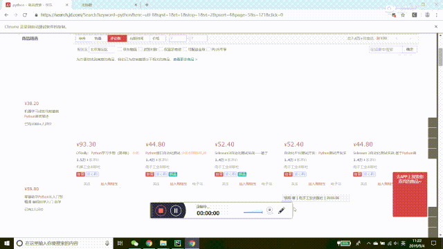Screen dimensions: 443x249
Task: Open the ¥38.20 sidebar featured product
Action: 42,113
